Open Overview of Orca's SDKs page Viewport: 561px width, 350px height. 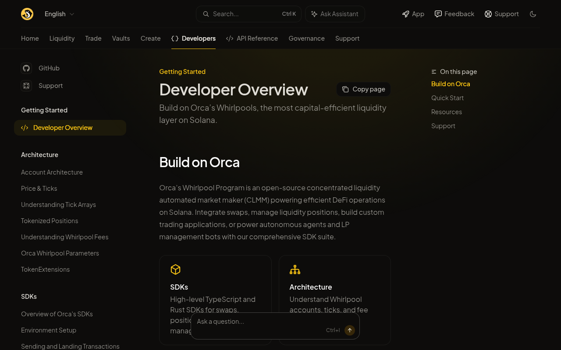point(57,314)
